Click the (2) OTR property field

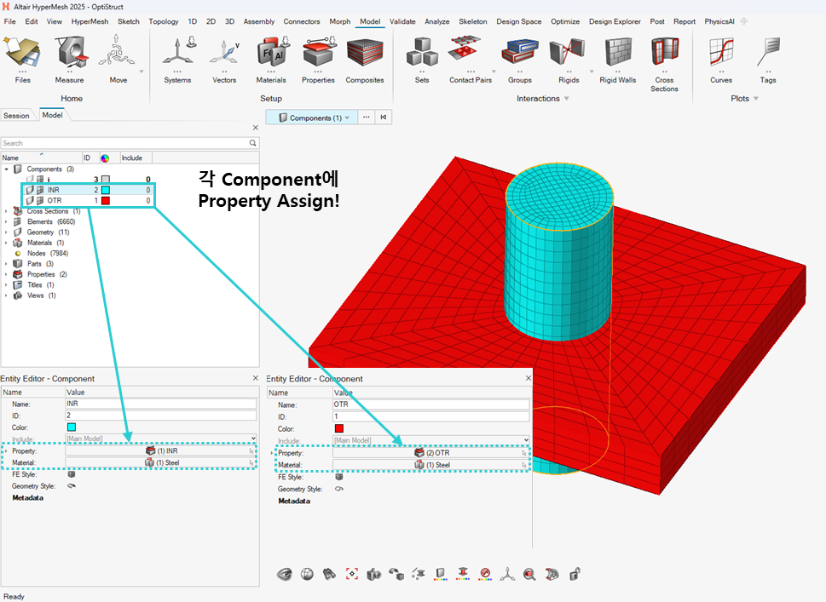tap(437, 453)
